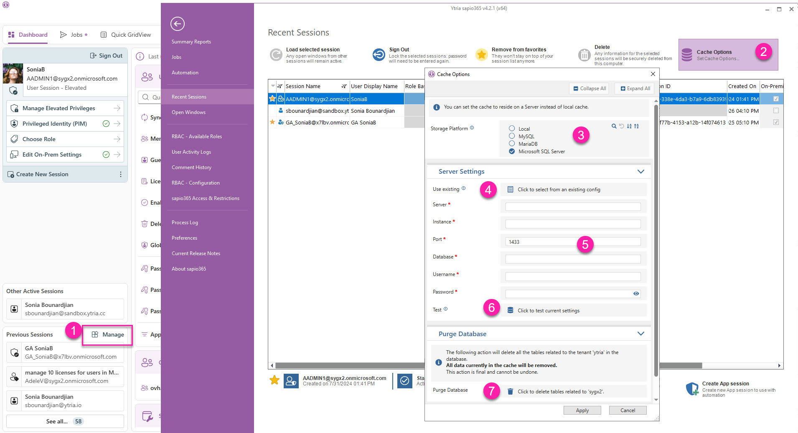Click the Sign Out lock icon in Recent Sessions

(379, 55)
